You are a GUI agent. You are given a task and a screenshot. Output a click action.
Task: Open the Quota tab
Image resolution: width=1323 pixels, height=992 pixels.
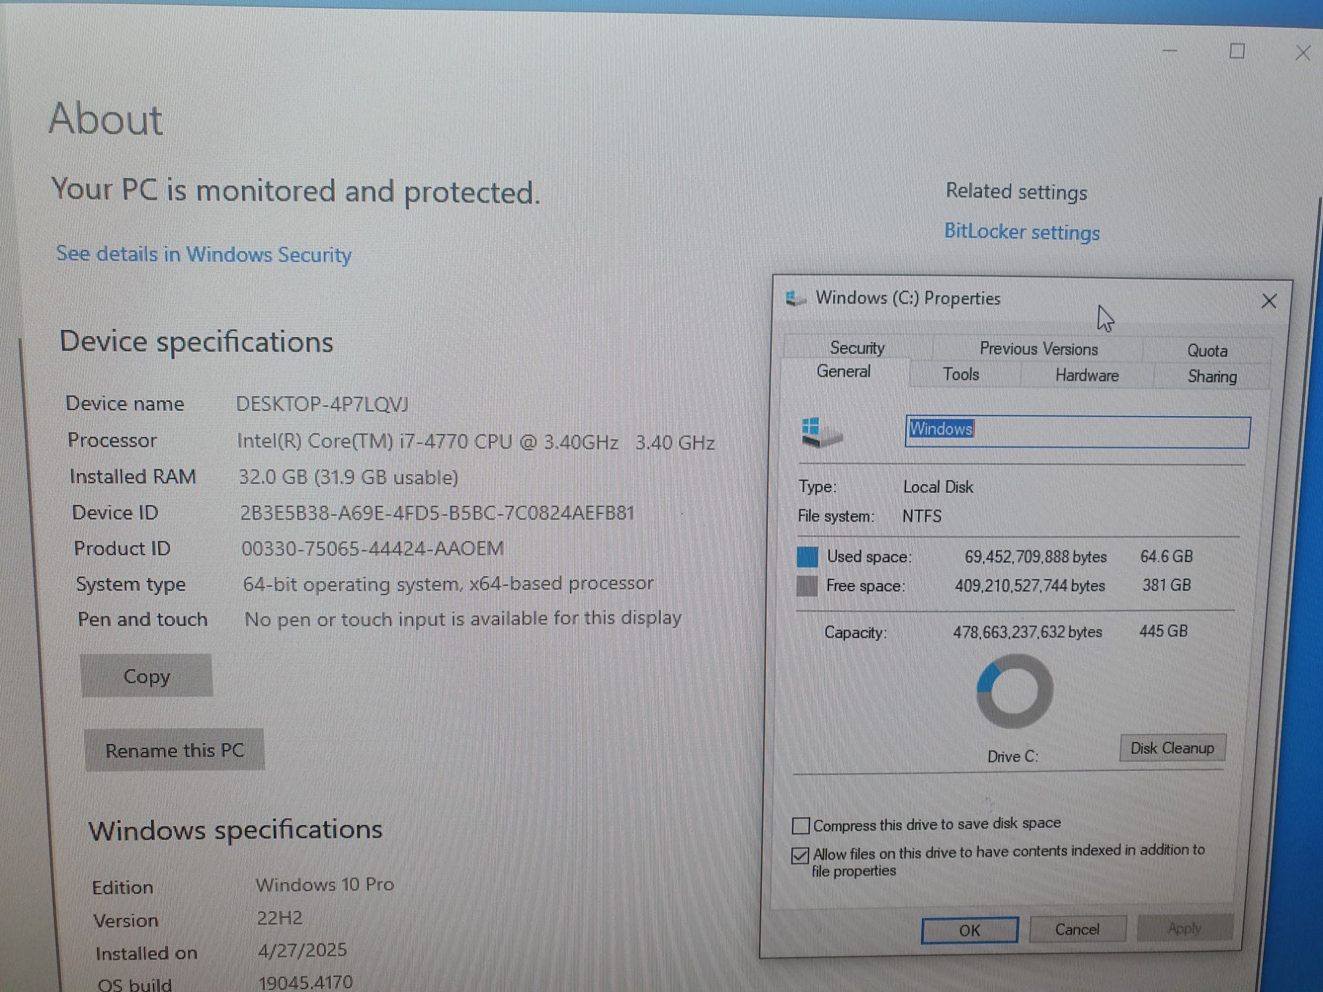pos(1207,351)
